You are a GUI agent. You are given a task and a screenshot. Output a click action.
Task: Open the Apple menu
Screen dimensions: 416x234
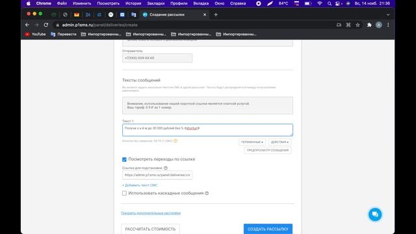[x=29, y=3]
